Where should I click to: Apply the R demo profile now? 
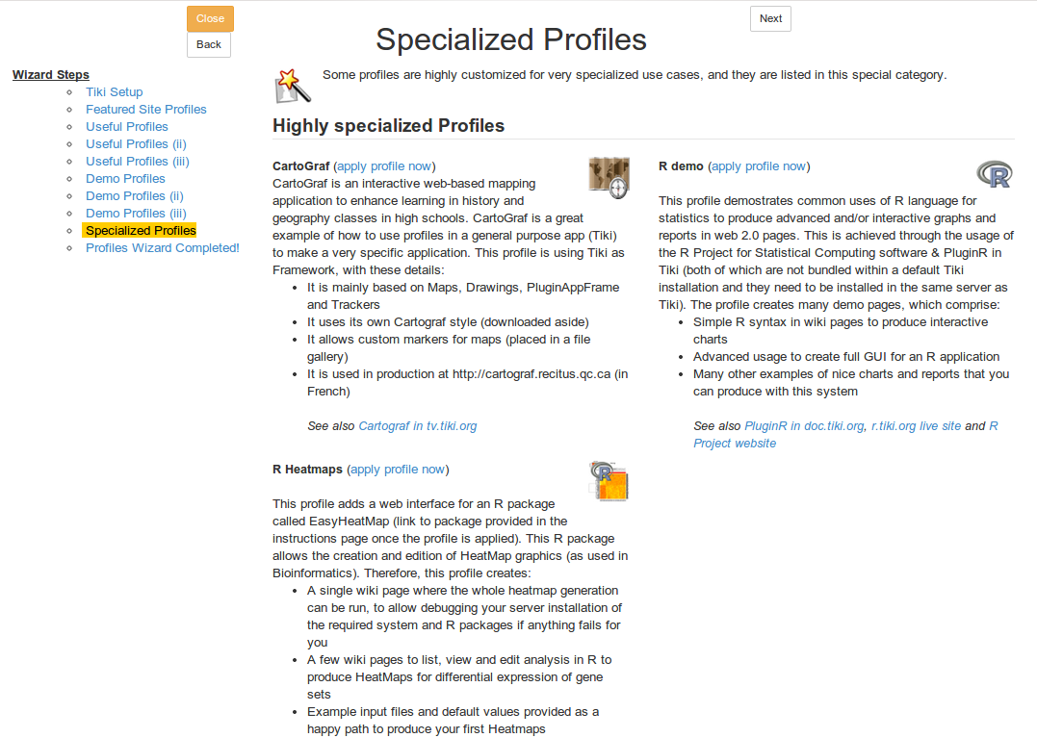tap(759, 166)
